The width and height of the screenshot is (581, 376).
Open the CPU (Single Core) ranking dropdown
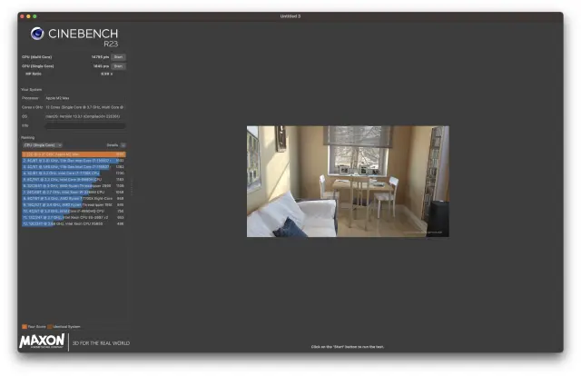tap(42, 144)
